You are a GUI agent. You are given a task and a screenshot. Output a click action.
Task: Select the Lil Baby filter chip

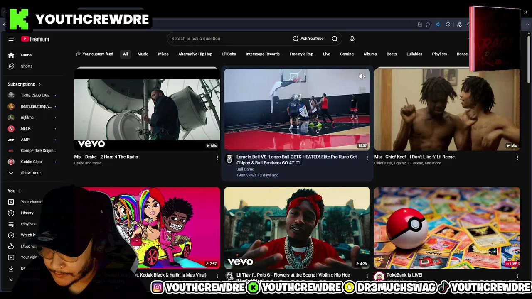[229, 54]
